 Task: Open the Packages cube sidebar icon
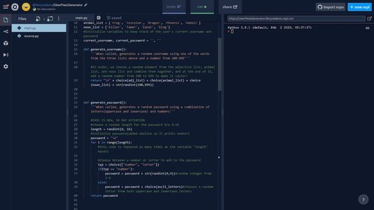coord(6,43)
